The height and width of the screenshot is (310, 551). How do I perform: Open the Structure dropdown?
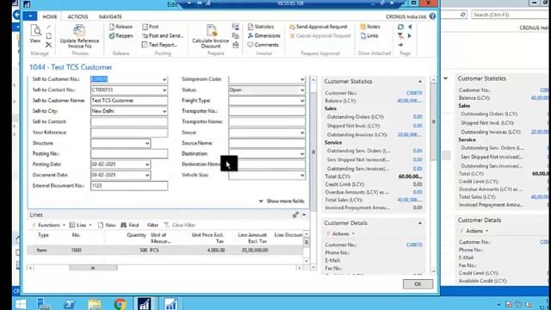[x=147, y=143]
